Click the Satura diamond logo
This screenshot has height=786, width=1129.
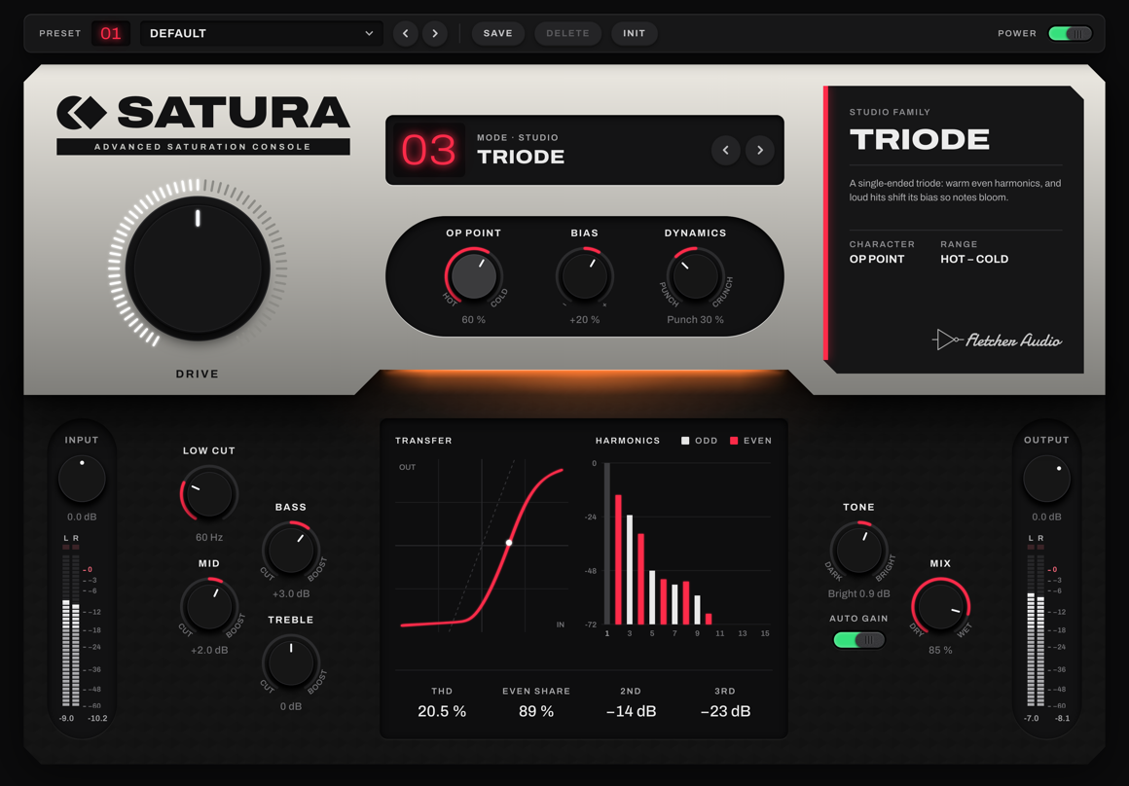click(82, 112)
